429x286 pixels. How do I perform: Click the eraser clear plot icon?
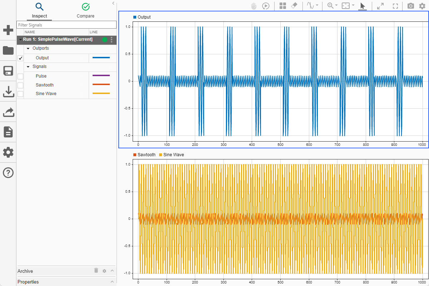[294, 6]
